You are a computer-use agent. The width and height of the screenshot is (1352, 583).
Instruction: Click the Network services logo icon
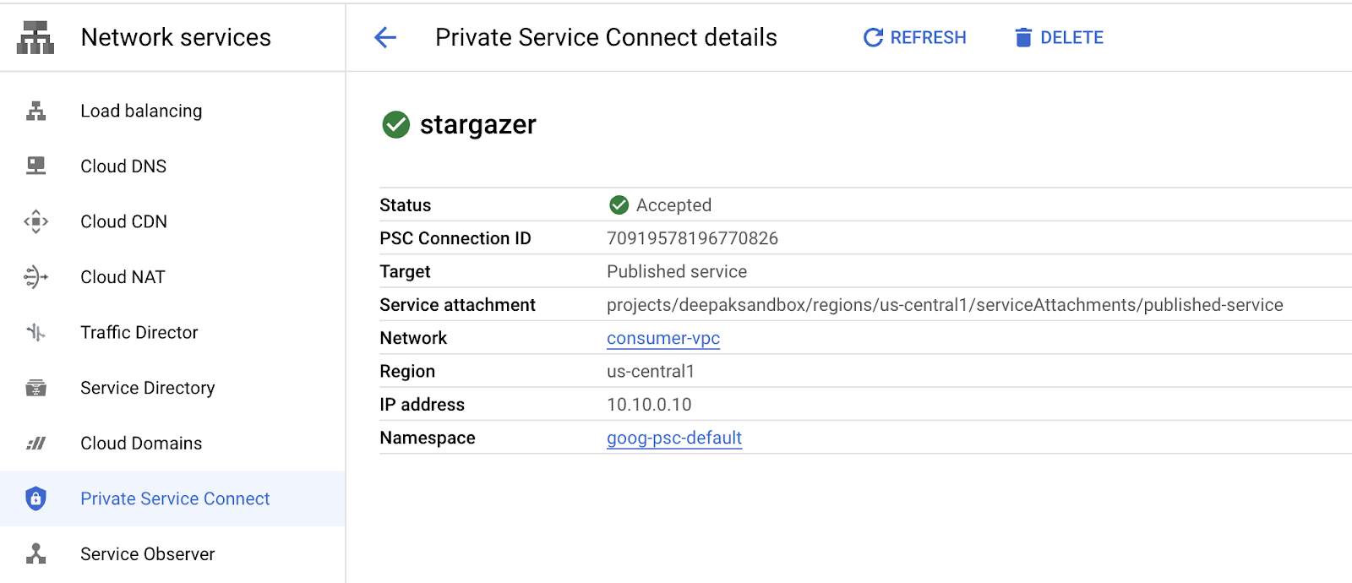pyautogui.click(x=35, y=37)
